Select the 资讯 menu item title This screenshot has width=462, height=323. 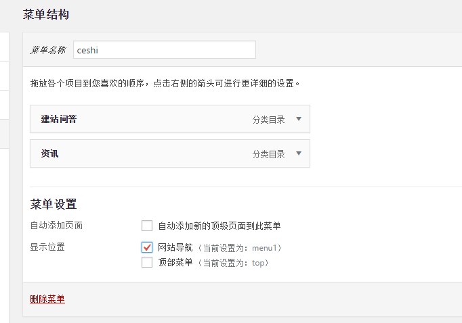click(50, 153)
